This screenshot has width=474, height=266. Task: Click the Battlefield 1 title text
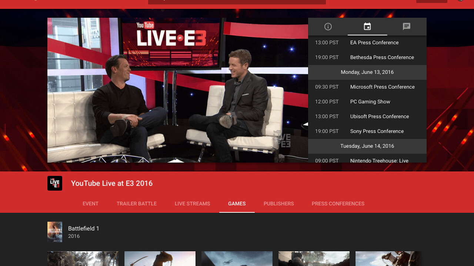(83, 228)
